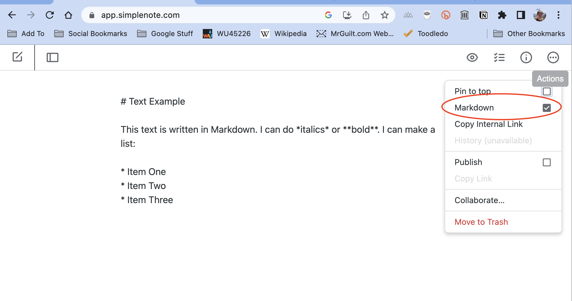The width and height of the screenshot is (572, 301).
Task: Insert a checklist into the note
Action: click(x=499, y=57)
